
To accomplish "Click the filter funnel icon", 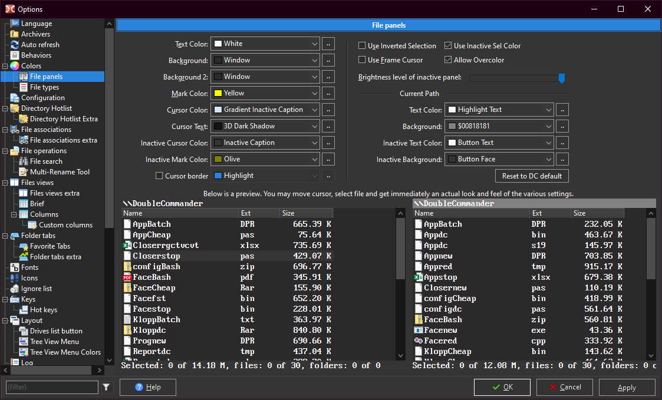I will pyautogui.click(x=106, y=387).
